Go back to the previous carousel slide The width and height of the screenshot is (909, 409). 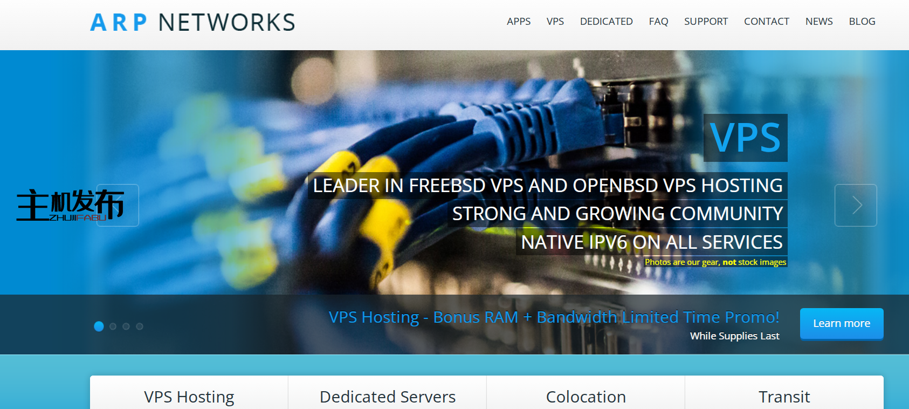point(118,206)
